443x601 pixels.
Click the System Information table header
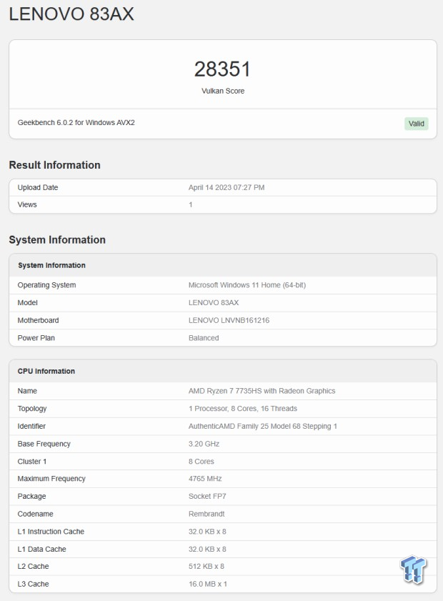point(51,265)
